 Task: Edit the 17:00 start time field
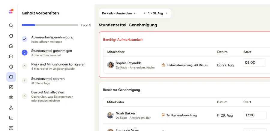click(255, 115)
